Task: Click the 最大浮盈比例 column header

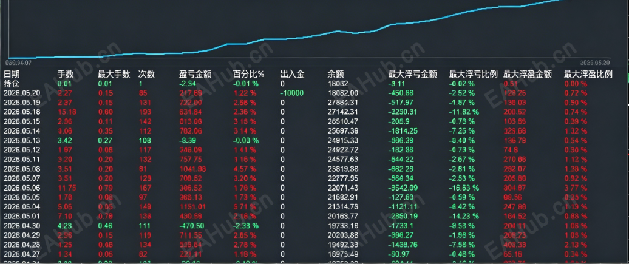Action: [588, 74]
